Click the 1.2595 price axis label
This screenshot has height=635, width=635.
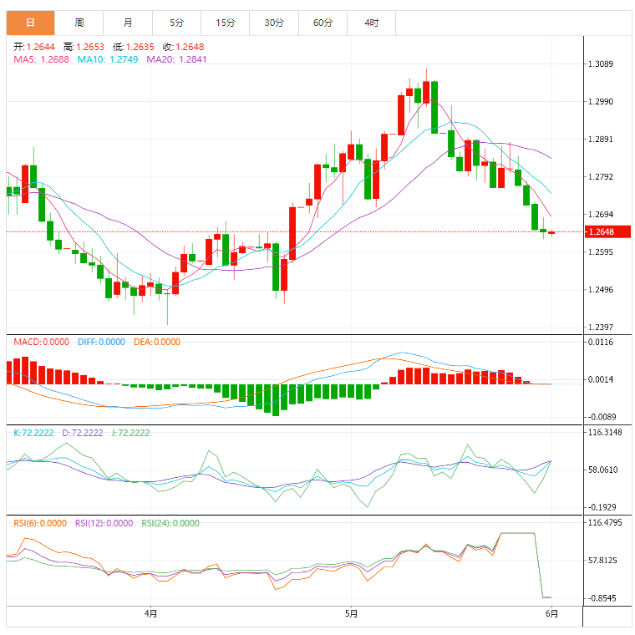click(601, 252)
